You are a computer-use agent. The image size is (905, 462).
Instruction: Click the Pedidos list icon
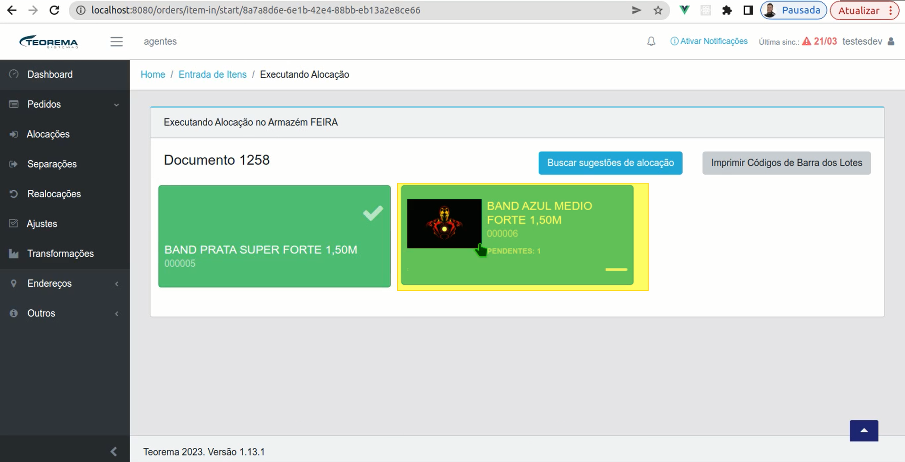[14, 104]
